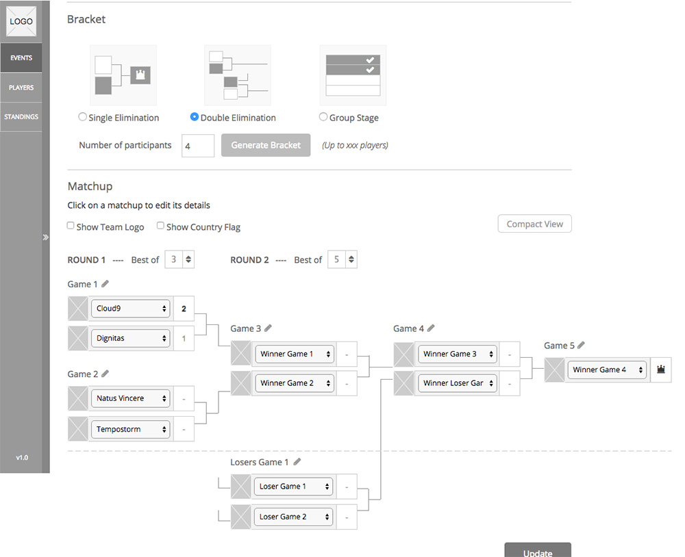Click the standings icon next to Winner Game 4
This screenshot has height=557, width=685.
[660, 369]
